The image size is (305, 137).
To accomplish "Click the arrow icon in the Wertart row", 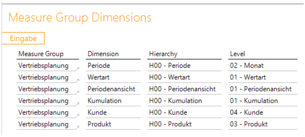I will (77, 80).
